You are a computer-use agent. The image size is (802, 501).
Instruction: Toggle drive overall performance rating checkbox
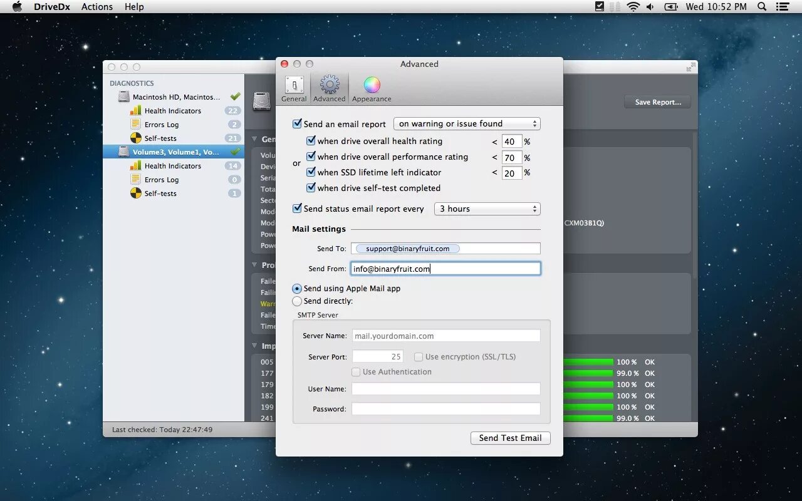tap(311, 157)
